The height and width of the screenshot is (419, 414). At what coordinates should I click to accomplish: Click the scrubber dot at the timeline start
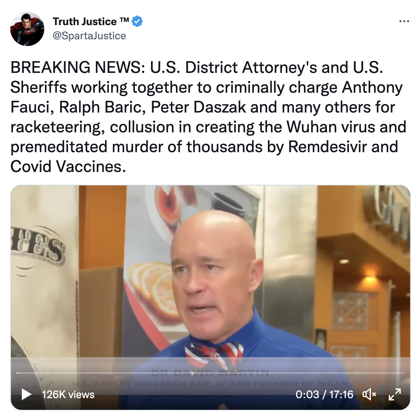point(17,373)
